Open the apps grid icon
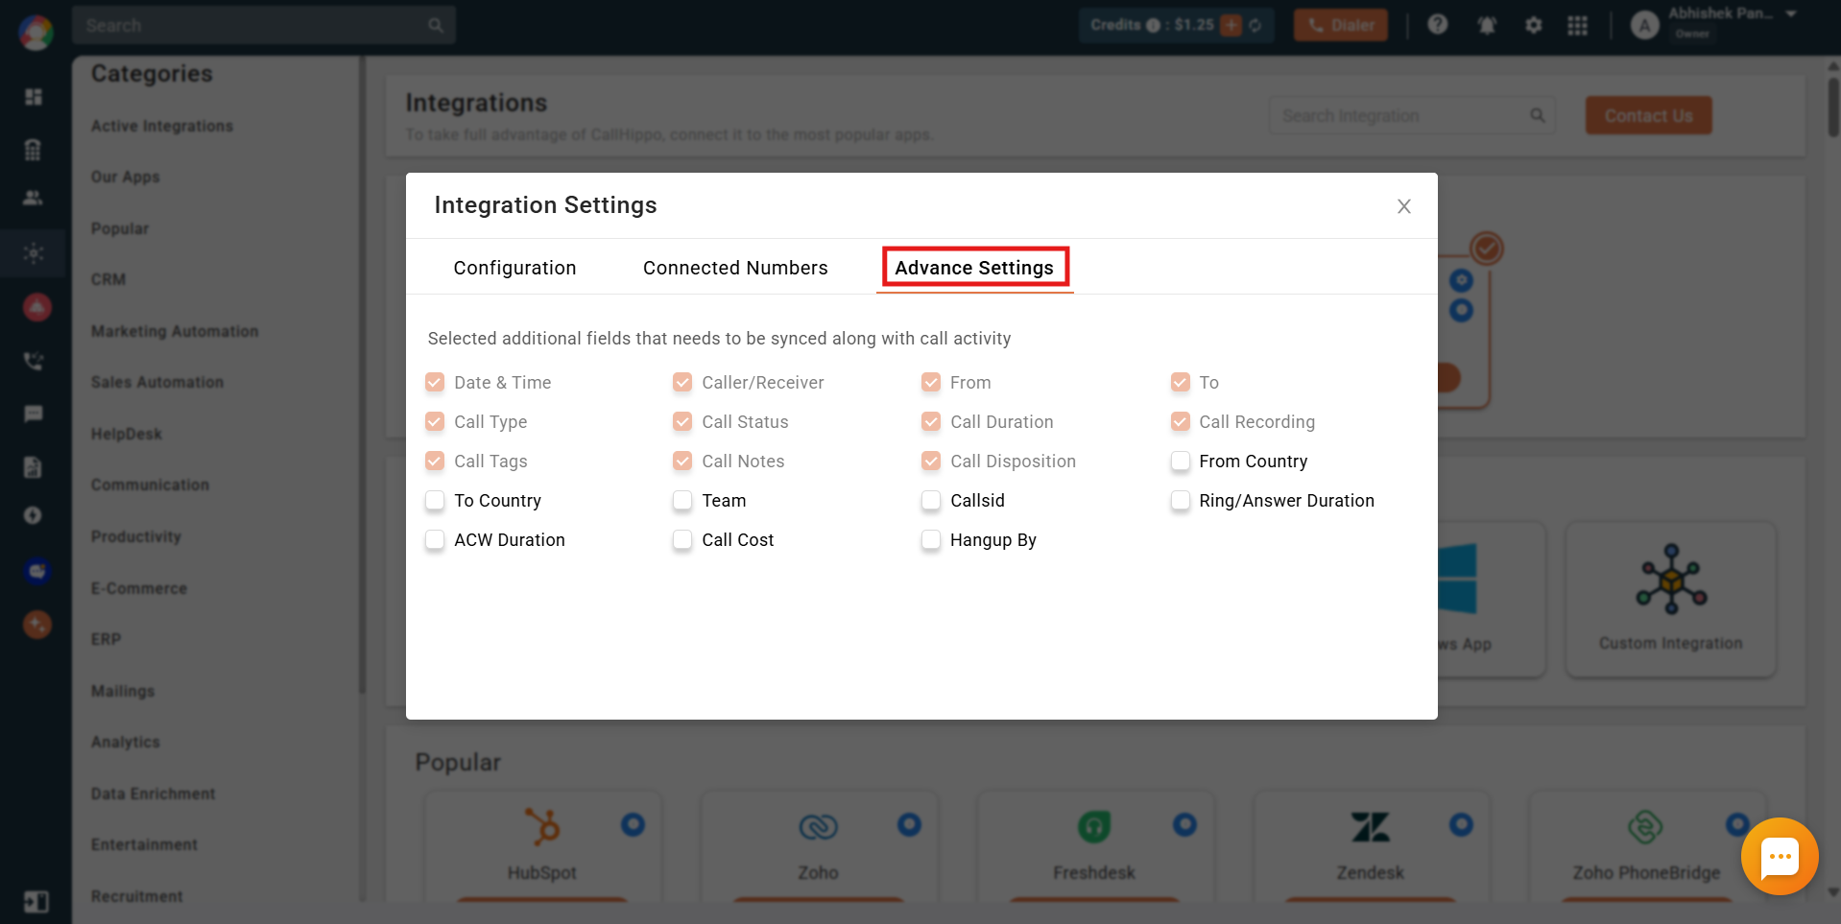Screen dimensions: 1841x924 pos(1578,25)
